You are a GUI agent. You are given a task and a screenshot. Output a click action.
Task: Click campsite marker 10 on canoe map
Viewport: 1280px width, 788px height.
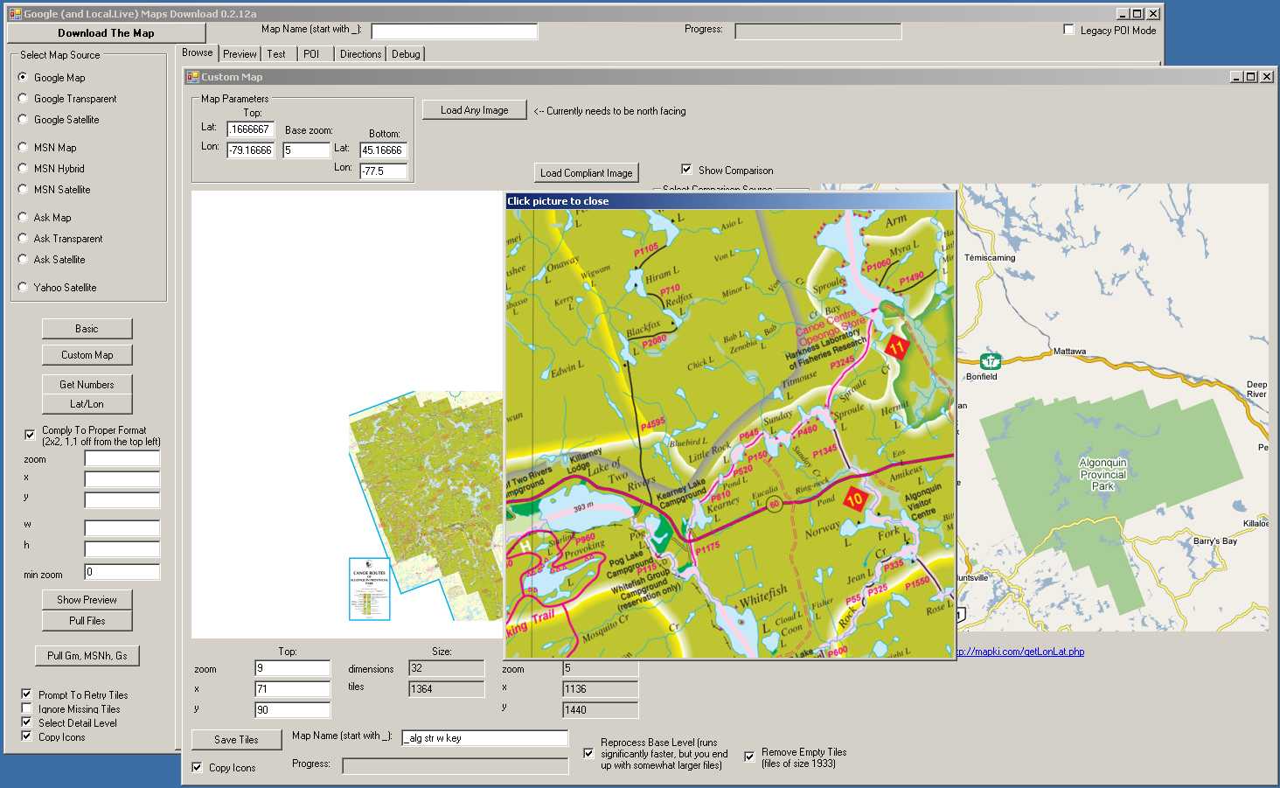(854, 499)
